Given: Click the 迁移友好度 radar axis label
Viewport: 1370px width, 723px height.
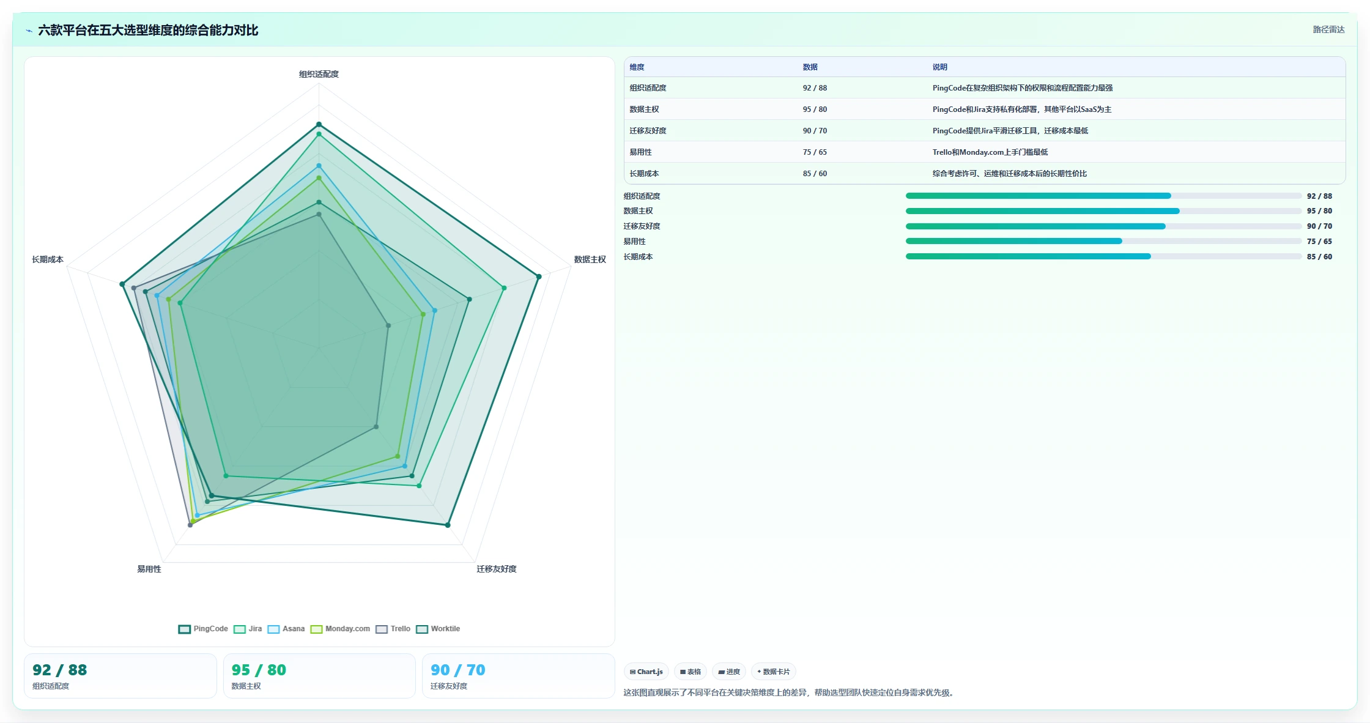Looking at the screenshot, I should click(x=497, y=569).
